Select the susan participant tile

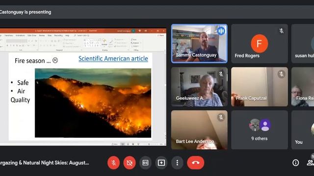pos(303,44)
